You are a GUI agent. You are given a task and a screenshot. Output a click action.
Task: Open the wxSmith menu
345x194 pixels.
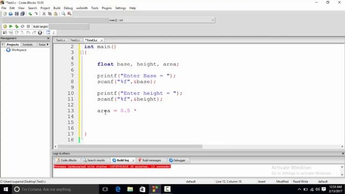pyautogui.click(x=82, y=8)
